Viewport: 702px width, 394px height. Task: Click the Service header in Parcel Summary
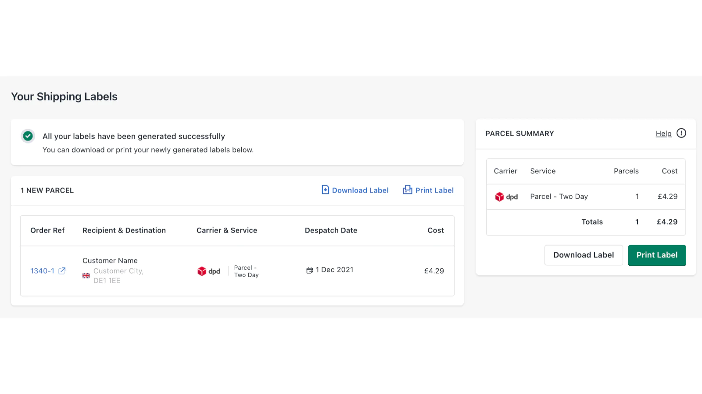point(543,171)
